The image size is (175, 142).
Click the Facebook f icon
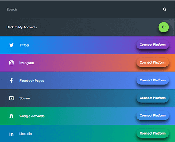(11, 81)
